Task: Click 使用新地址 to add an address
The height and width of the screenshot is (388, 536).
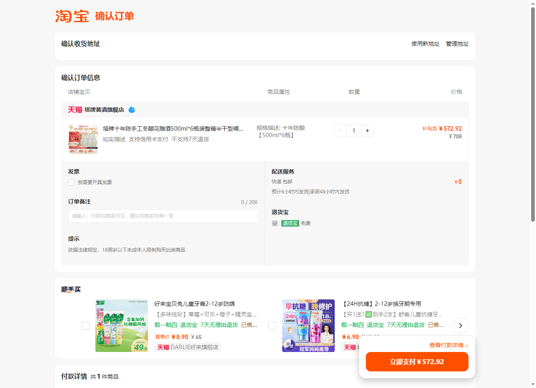Action: 425,44
